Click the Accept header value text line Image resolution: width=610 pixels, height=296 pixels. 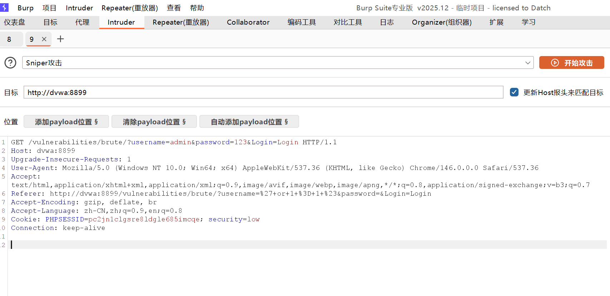[x=301, y=185]
